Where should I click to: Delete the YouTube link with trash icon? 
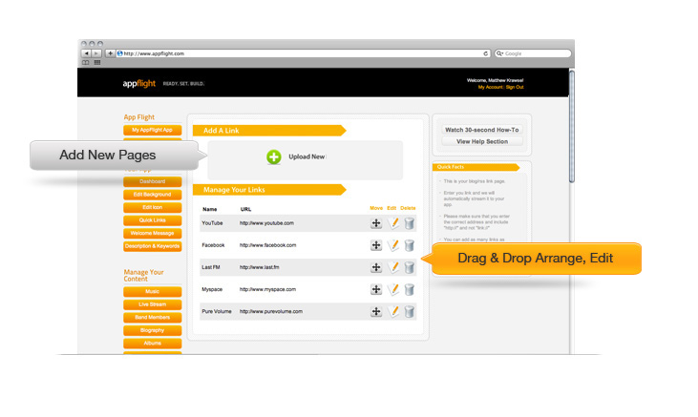(x=410, y=223)
